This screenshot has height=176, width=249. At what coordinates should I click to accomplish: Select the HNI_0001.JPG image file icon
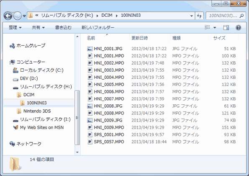[90, 49]
